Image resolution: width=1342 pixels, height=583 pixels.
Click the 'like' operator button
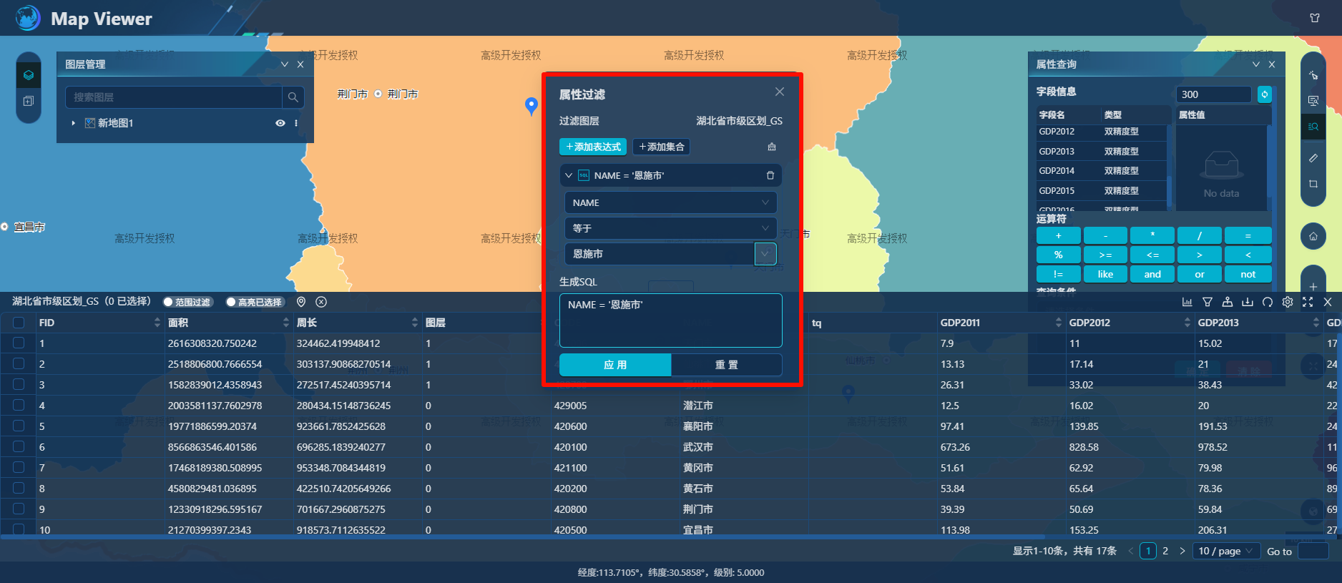coord(1105,274)
